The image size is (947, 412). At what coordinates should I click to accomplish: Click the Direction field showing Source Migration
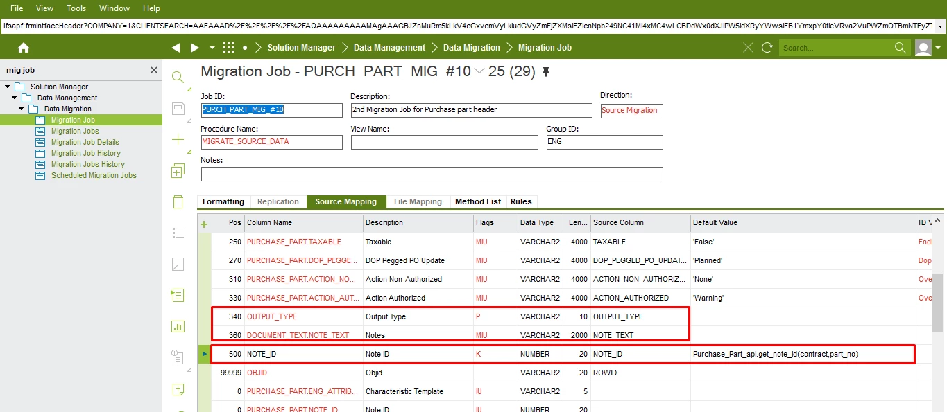pos(632,111)
